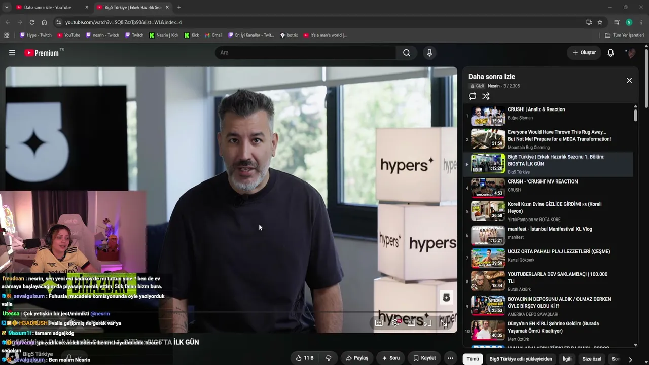
Task: Click the Kaydet save button
Action: click(x=424, y=358)
